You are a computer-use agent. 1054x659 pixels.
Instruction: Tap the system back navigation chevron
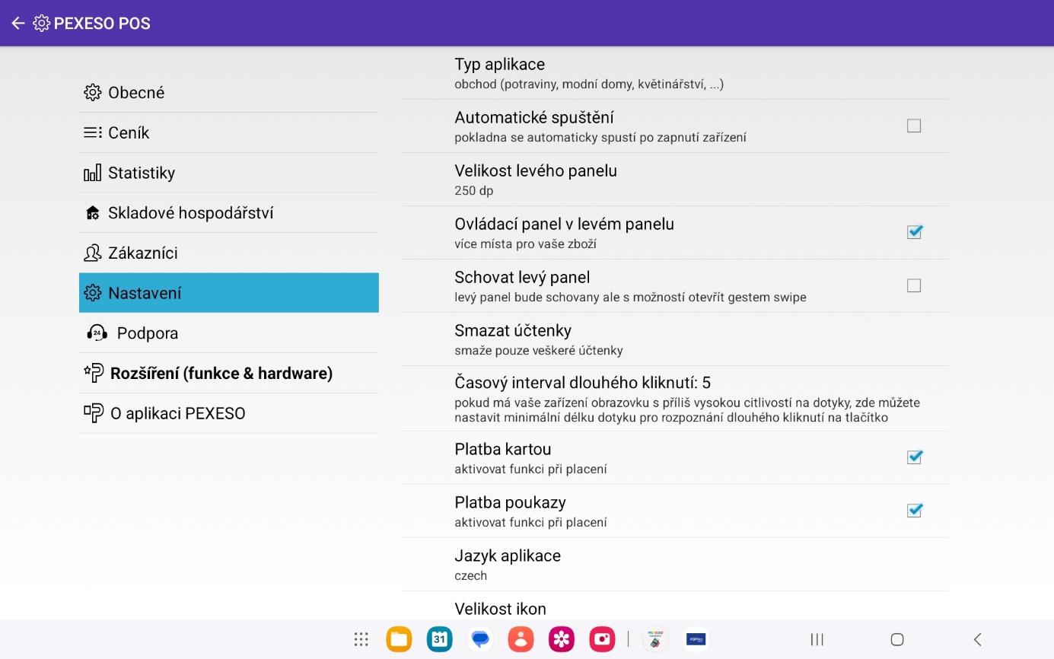click(978, 639)
